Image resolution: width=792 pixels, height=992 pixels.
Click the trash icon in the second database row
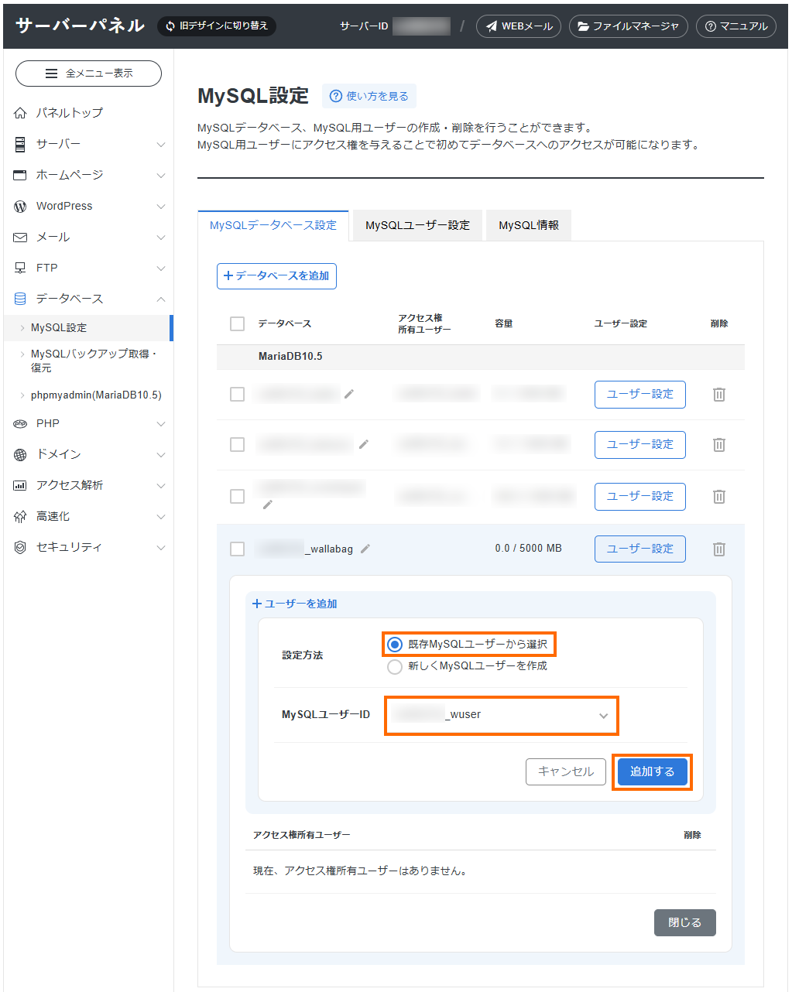click(719, 445)
